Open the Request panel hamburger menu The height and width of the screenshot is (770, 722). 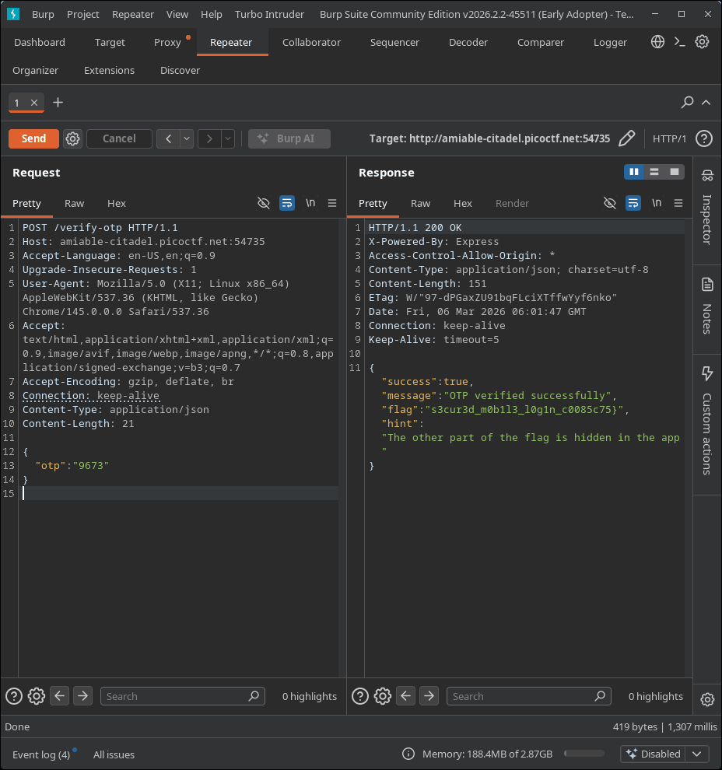click(332, 203)
